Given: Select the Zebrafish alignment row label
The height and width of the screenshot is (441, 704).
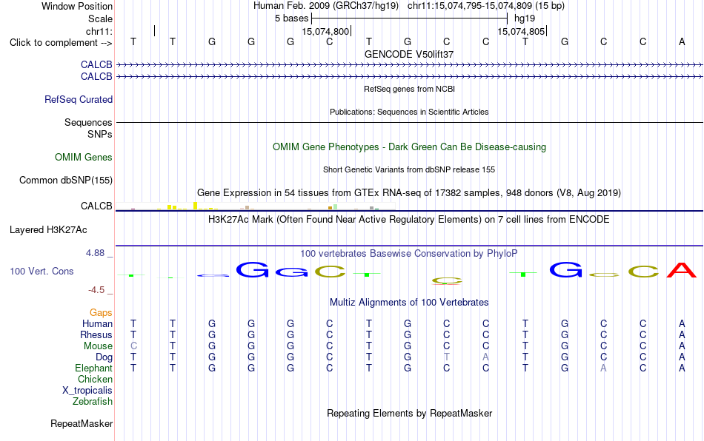Looking at the screenshot, I should [x=92, y=402].
